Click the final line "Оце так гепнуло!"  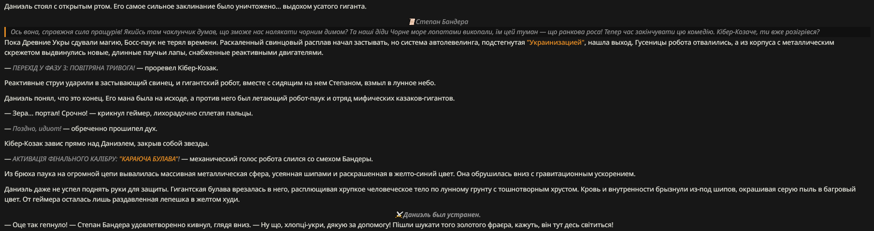tap(309, 225)
